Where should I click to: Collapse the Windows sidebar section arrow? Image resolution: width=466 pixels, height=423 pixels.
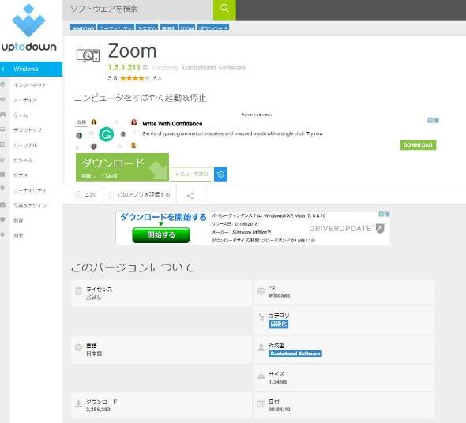(3, 69)
